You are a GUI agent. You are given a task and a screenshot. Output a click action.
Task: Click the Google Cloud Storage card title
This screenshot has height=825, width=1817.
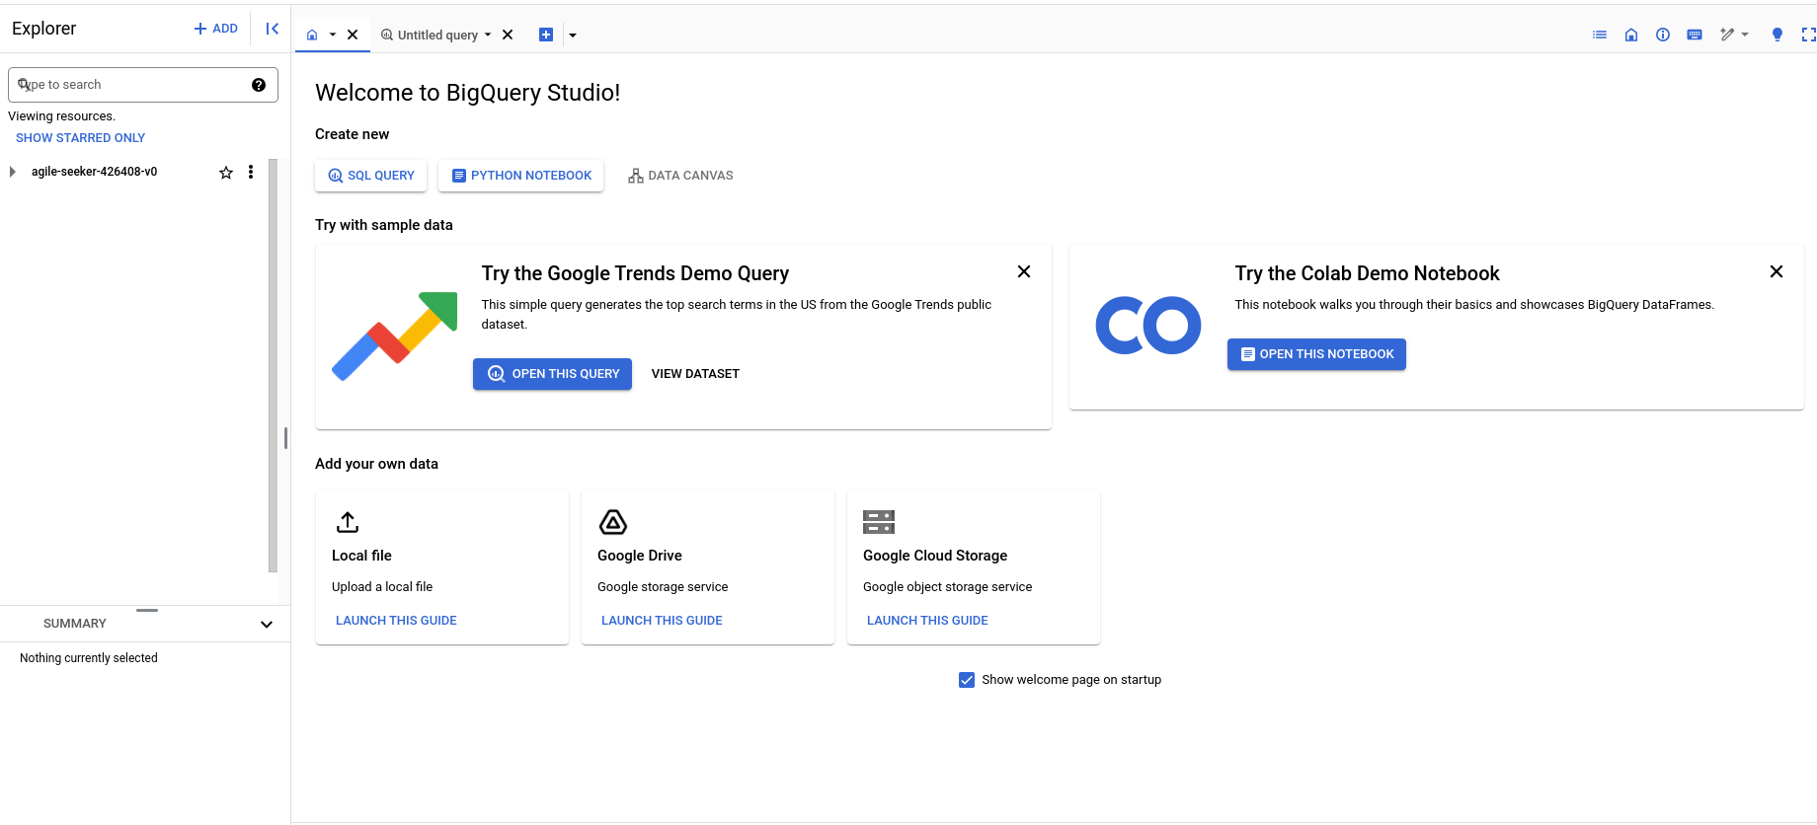(x=935, y=556)
